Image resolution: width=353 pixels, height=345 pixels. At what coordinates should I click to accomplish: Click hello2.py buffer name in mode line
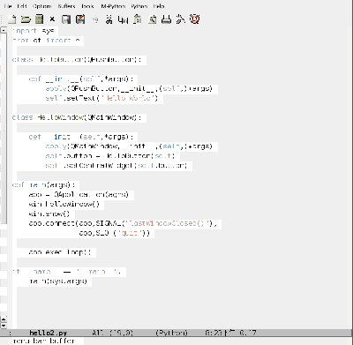49,333
